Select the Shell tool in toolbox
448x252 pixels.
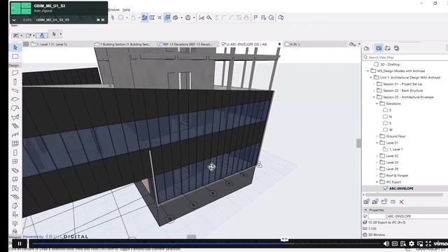click(15, 117)
